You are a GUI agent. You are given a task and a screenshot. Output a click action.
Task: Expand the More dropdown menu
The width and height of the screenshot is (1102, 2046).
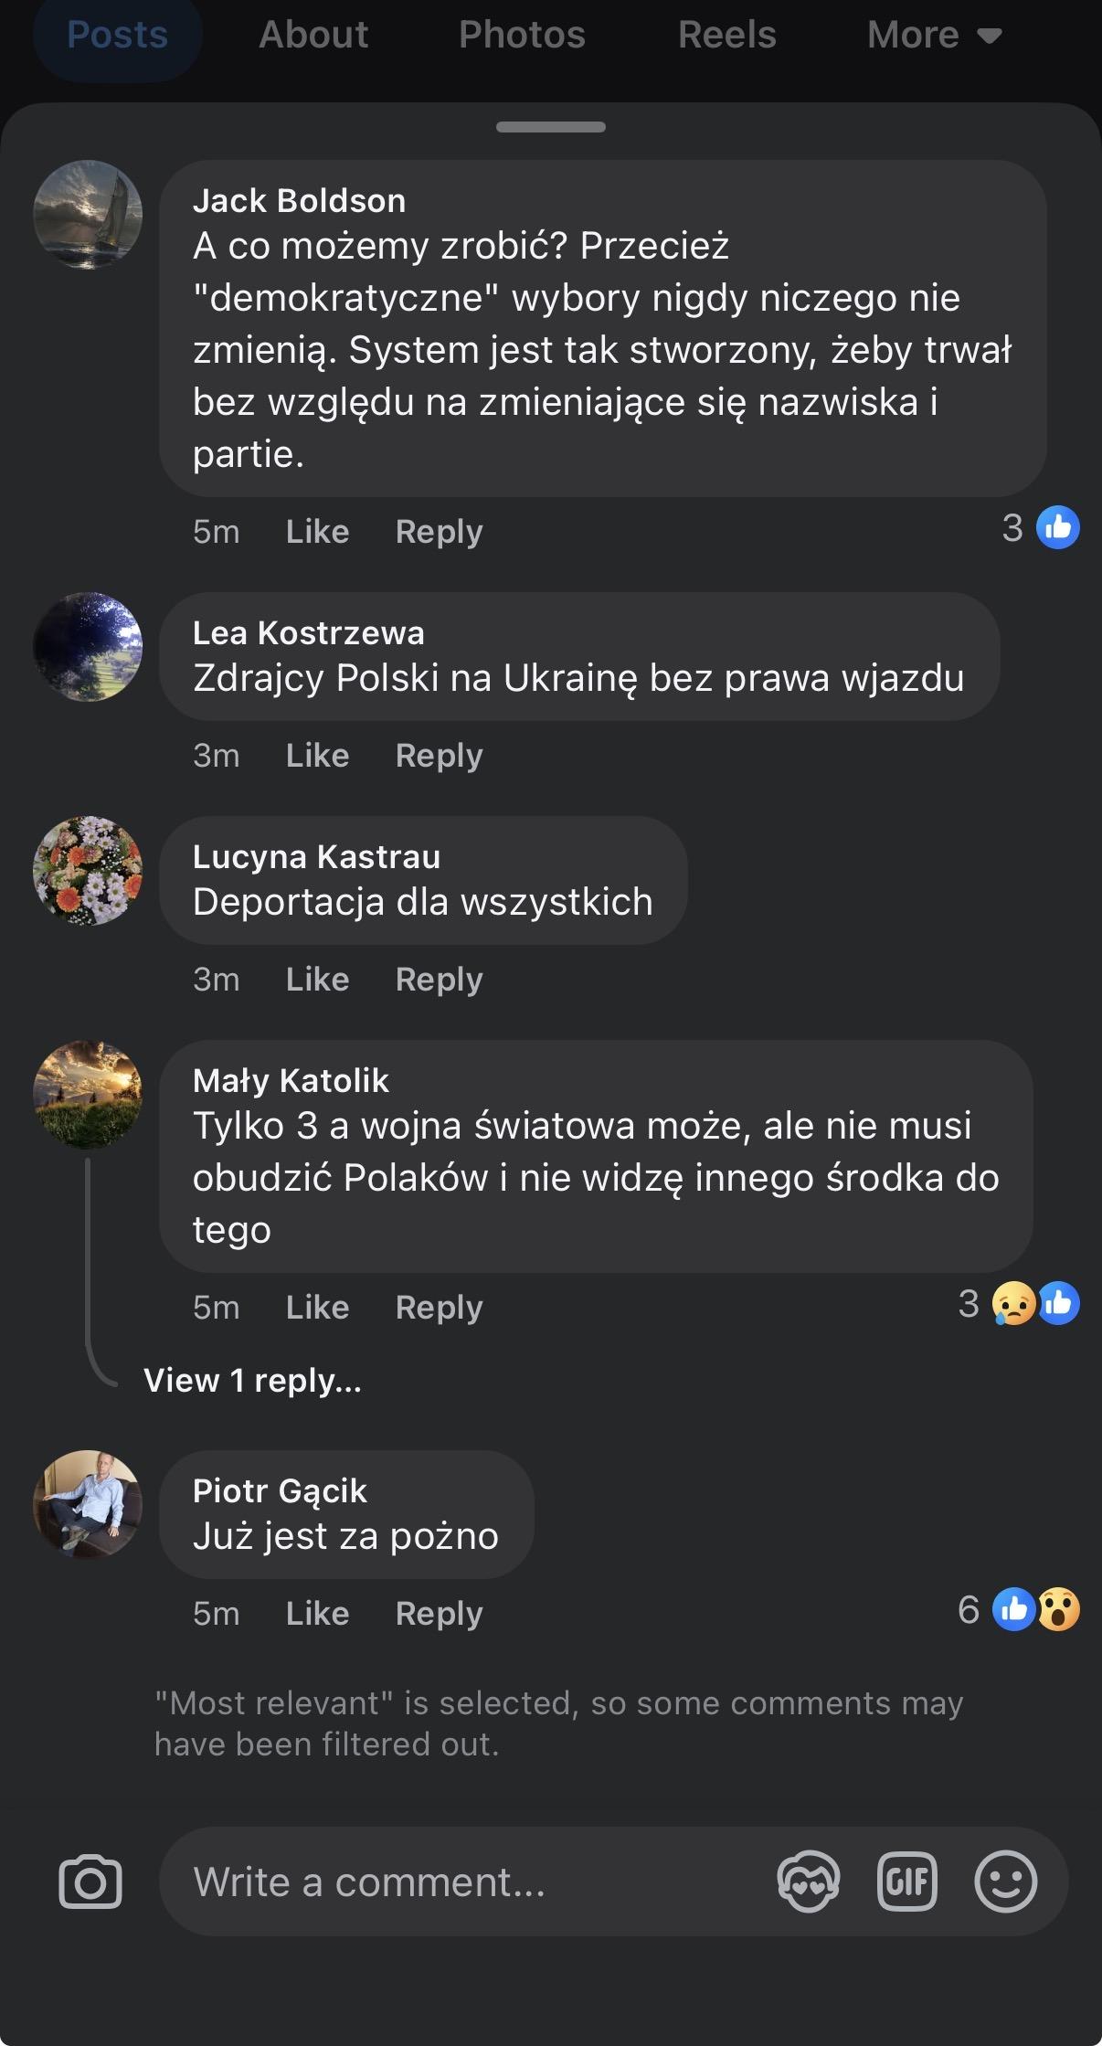pos(934,36)
